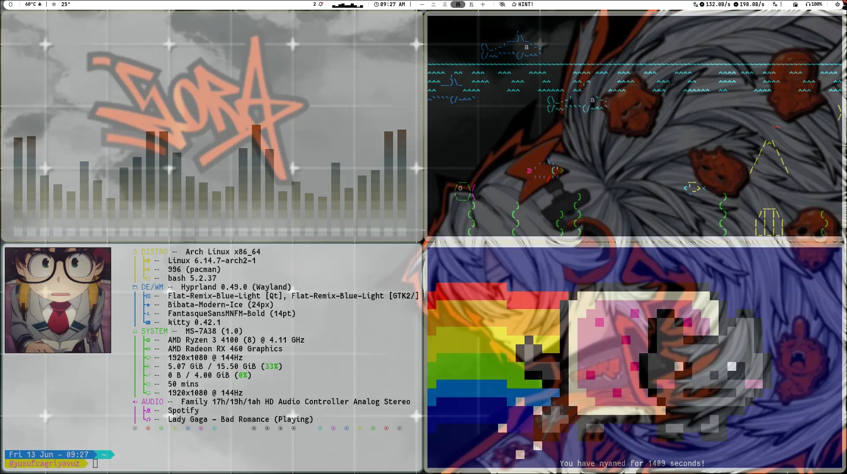Click the @yusufcagriyavuz prompt username
The height and width of the screenshot is (474, 847).
44,463
